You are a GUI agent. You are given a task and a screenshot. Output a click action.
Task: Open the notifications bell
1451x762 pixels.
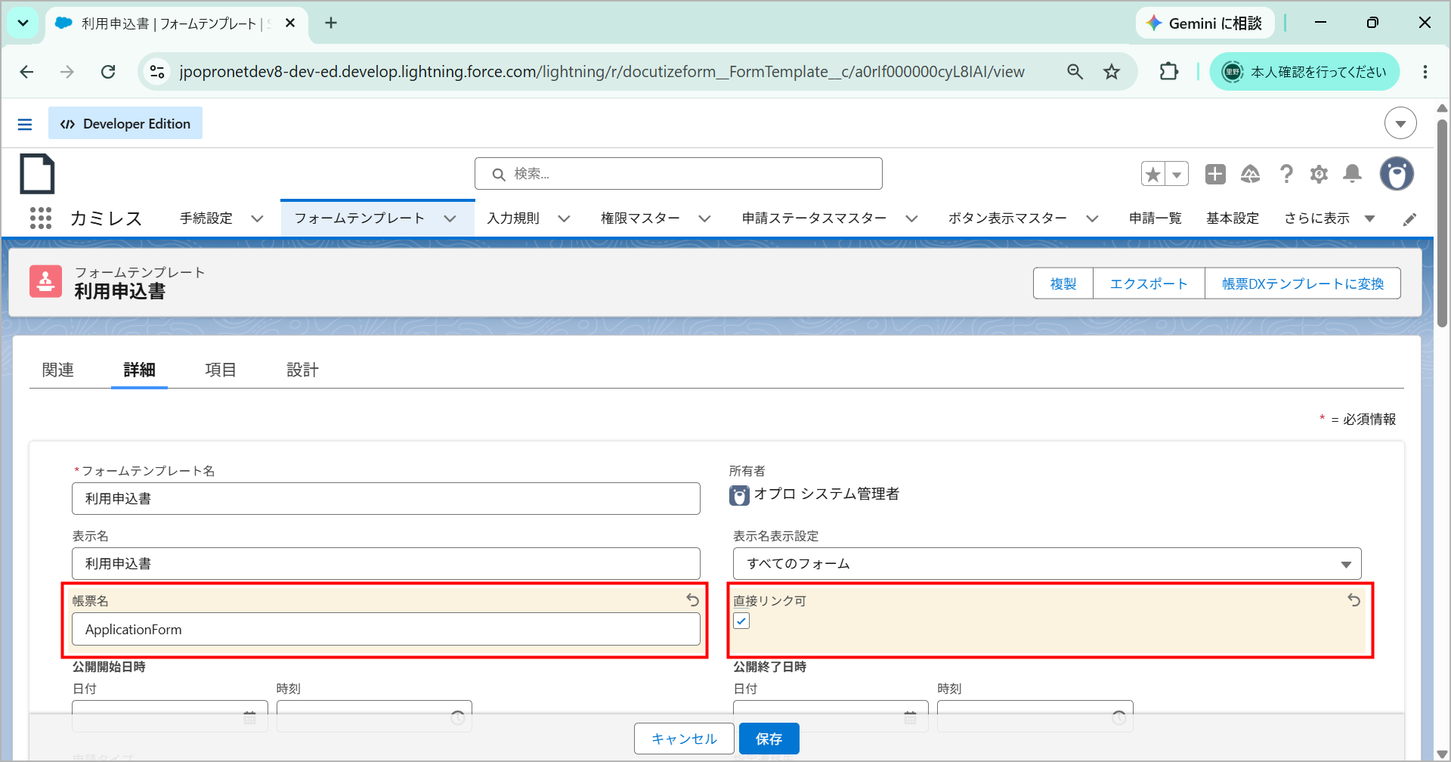(1352, 174)
